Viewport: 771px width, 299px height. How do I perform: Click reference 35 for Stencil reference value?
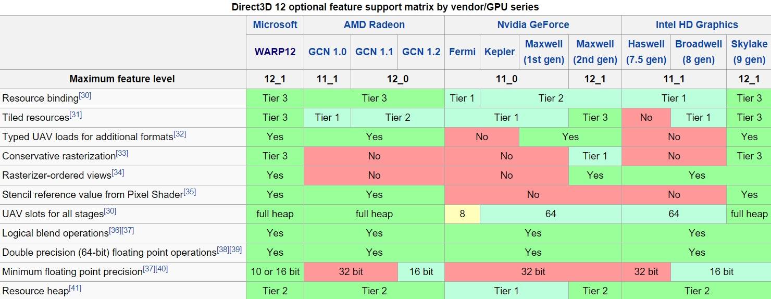190,192
